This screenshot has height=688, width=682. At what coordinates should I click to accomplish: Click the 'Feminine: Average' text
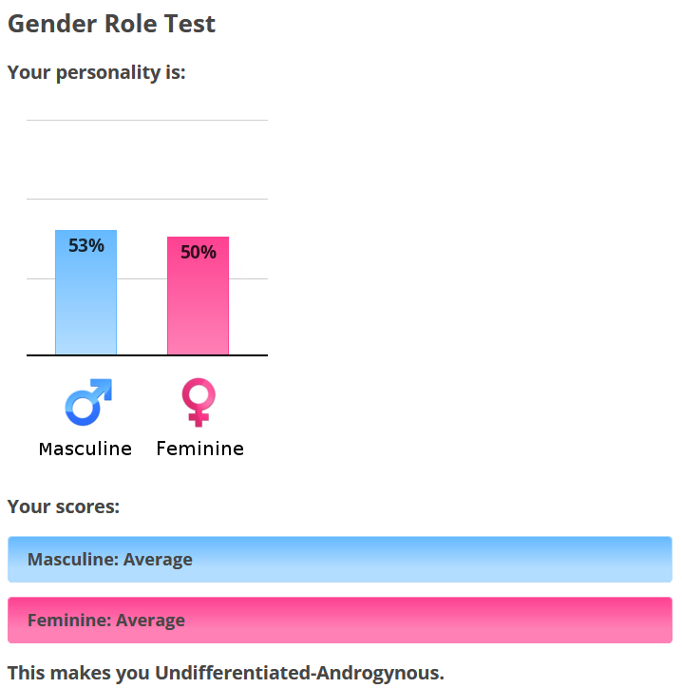click(106, 620)
